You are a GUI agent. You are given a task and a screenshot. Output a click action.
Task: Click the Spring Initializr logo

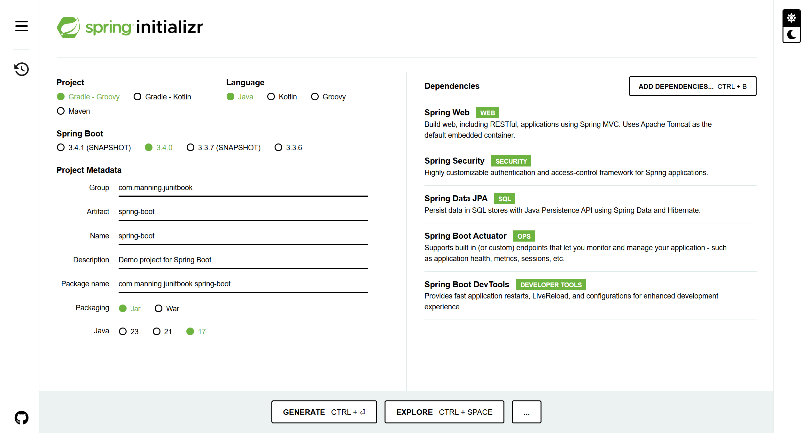pyautogui.click(x=130, y=27)
